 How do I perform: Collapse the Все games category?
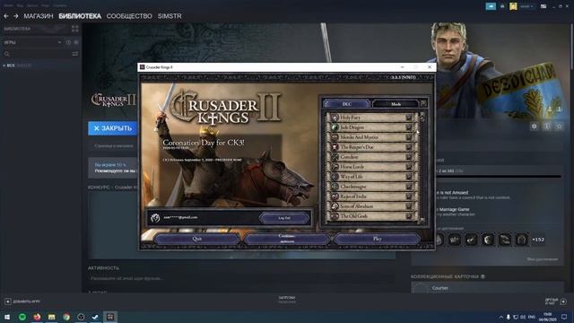coord(4,65)
